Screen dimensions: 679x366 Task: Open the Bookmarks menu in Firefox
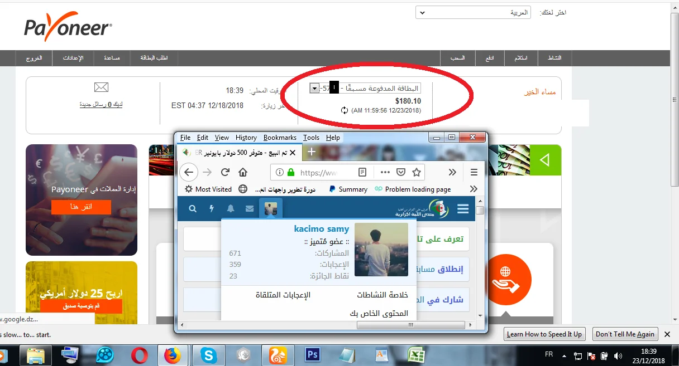coord(280,138)
